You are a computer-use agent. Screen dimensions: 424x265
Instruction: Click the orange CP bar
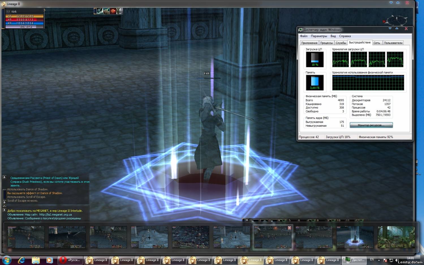pos(25,16)
